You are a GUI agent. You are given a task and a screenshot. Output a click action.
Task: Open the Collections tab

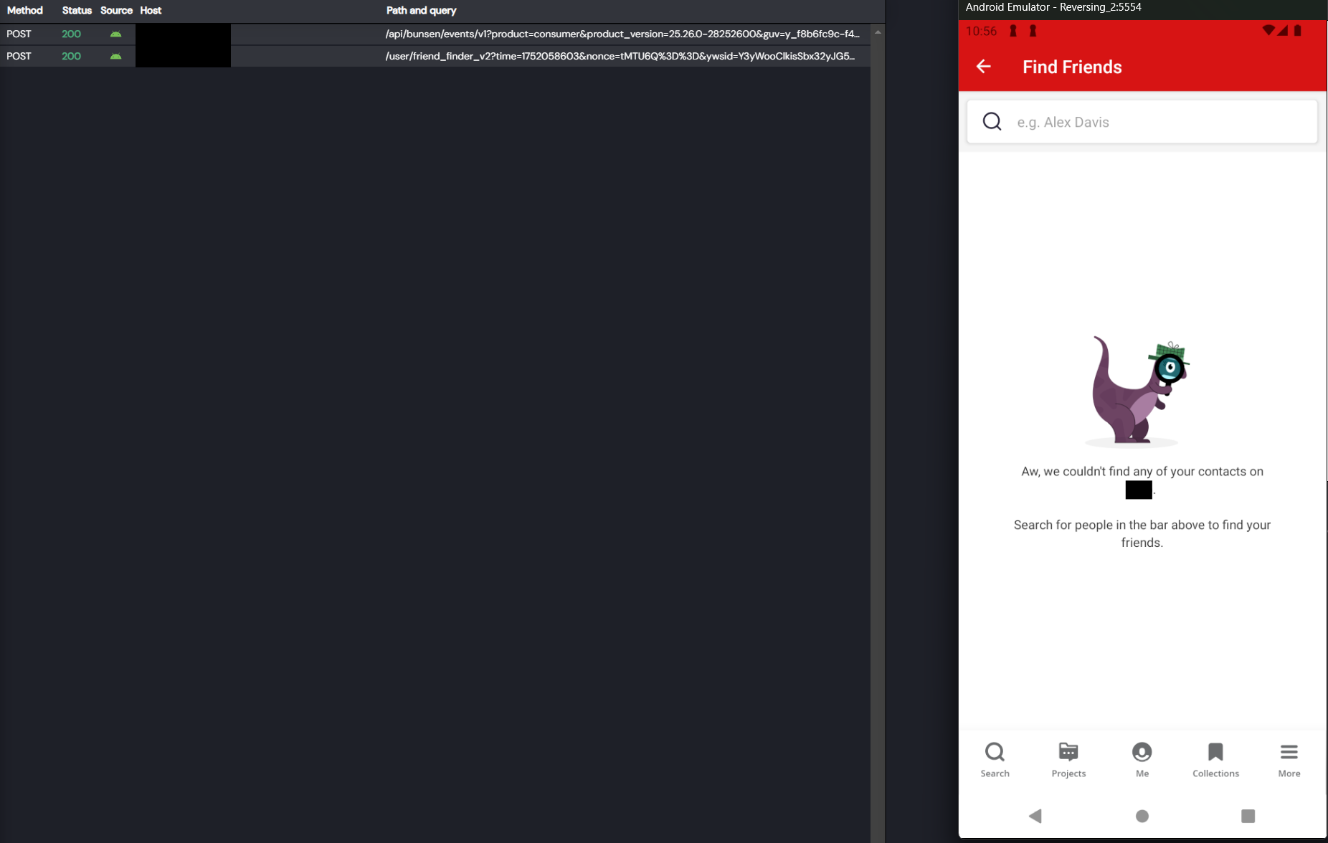point(1215,760)
